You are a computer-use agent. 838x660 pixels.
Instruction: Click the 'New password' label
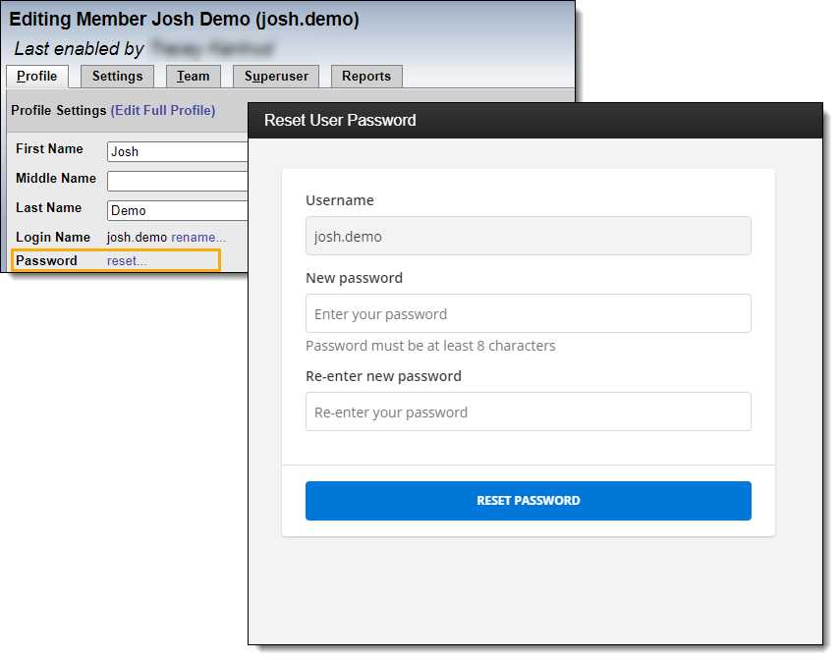(355, 278)
